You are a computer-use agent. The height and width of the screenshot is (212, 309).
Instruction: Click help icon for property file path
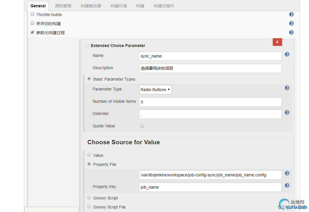tap(287, 173)
